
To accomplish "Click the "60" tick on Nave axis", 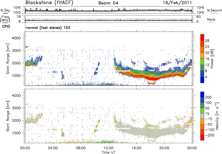I will (198, 17).
